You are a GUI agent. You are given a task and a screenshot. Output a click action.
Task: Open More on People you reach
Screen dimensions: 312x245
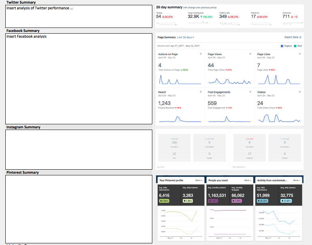pyautogui.click(x=248, y=180)
